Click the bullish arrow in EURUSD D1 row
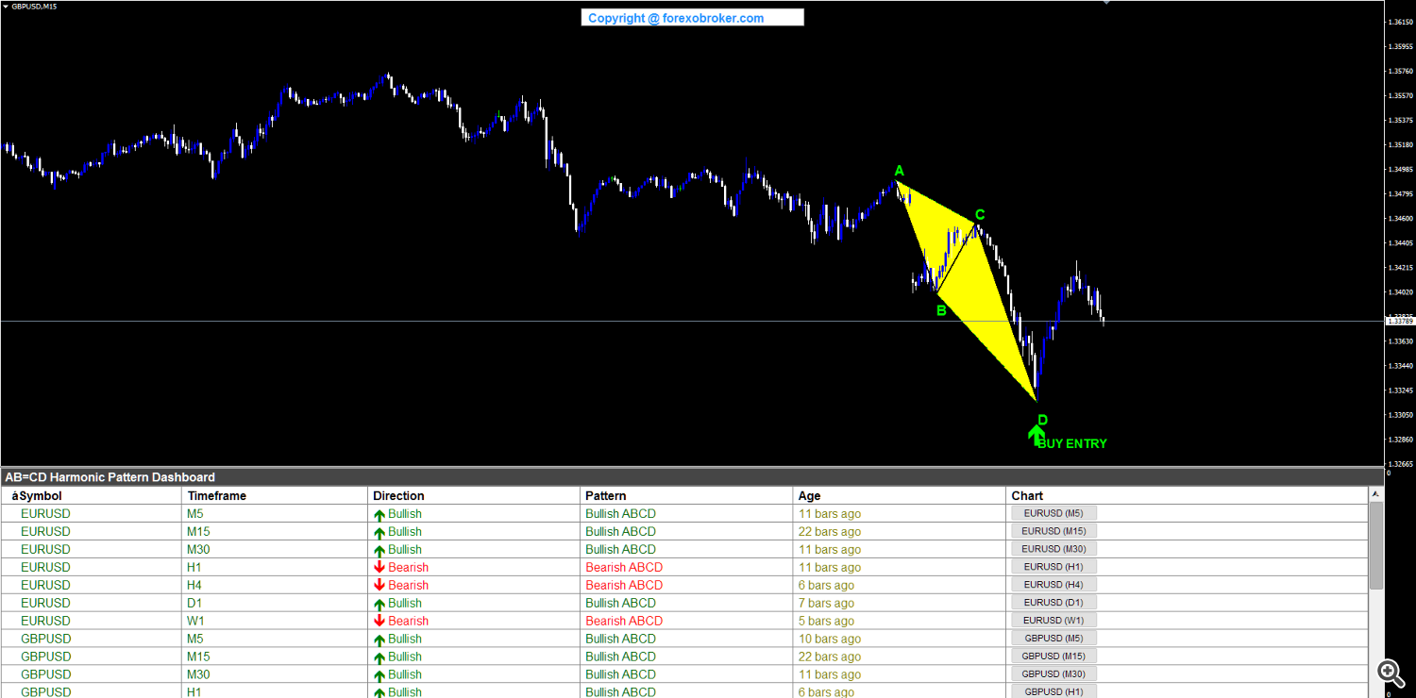Viewport: 1416px width, 698px height. pyautogui.click(x=379, y=604)
